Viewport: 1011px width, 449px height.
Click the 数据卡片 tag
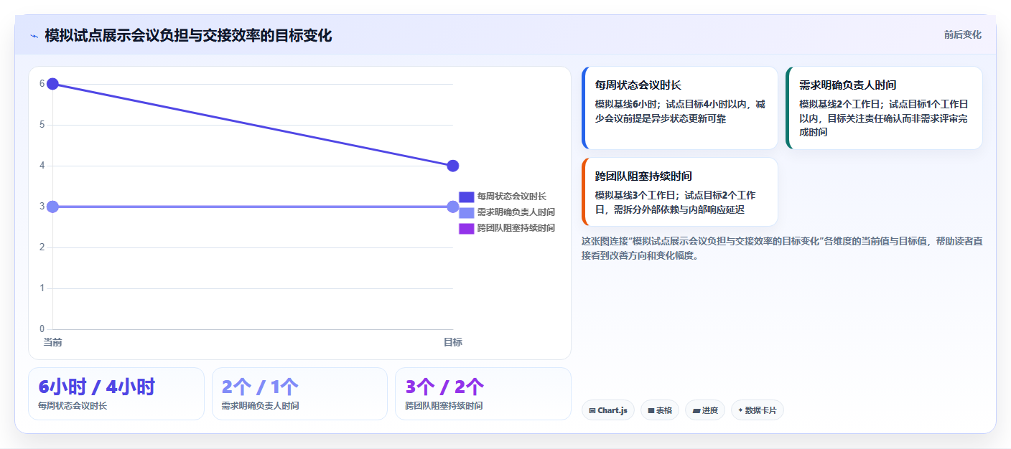[758, 410]
